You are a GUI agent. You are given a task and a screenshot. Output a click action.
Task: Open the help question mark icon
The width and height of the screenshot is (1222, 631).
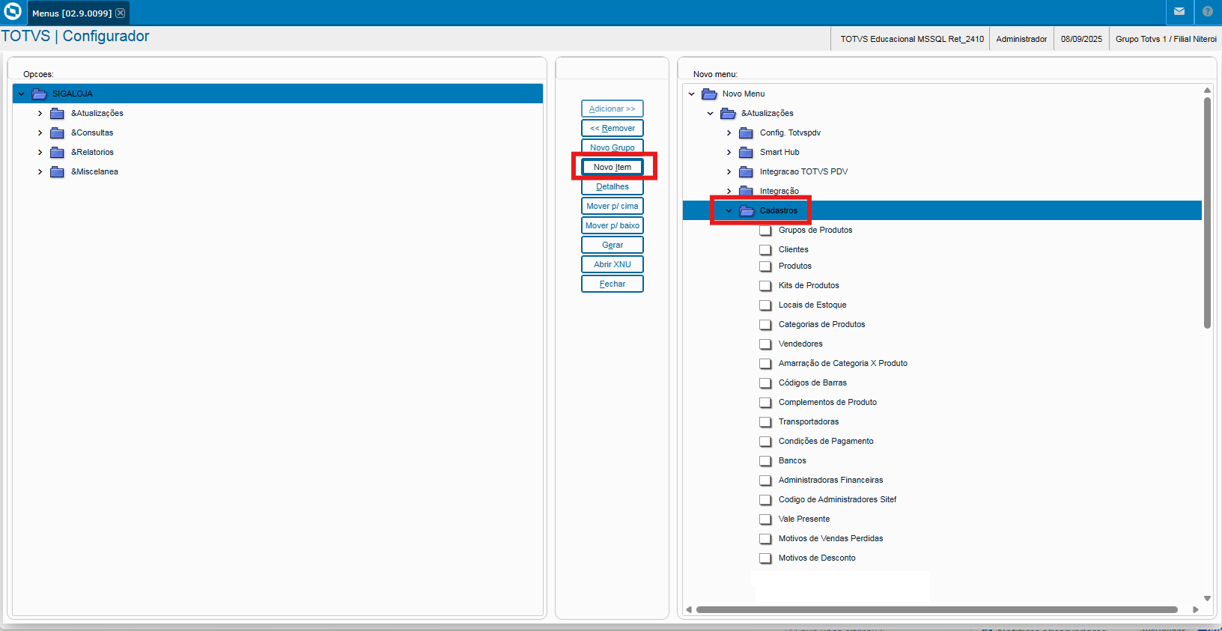[x=1208, y=12]
